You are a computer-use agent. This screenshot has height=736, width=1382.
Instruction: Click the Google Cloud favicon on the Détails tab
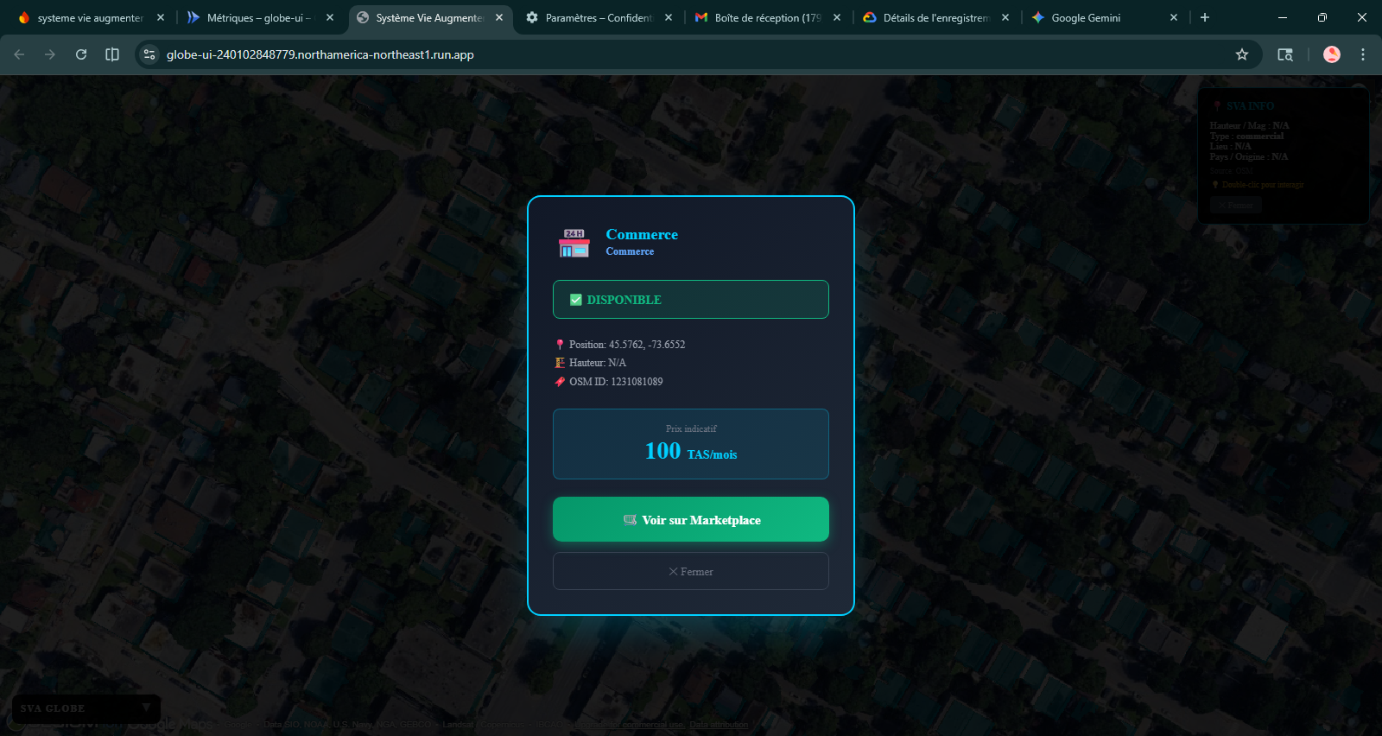pos(870,17)
